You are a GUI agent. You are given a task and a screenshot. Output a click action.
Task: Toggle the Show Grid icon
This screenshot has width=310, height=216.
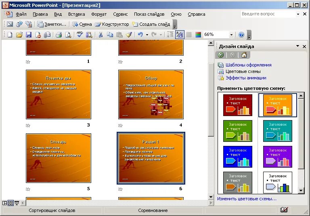pyautogui.click(x=189, y=35)
